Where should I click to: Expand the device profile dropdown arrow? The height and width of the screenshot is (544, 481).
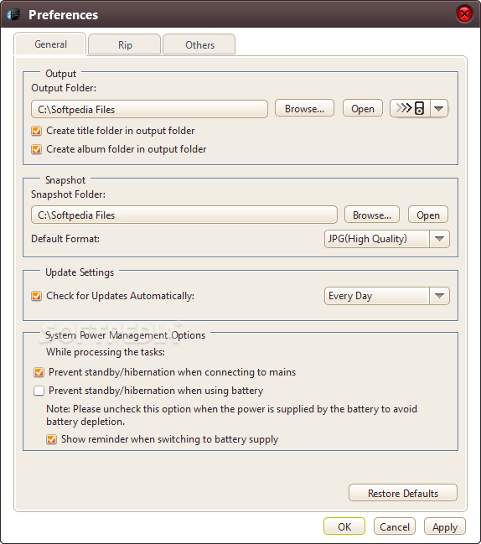coord(439,108)
